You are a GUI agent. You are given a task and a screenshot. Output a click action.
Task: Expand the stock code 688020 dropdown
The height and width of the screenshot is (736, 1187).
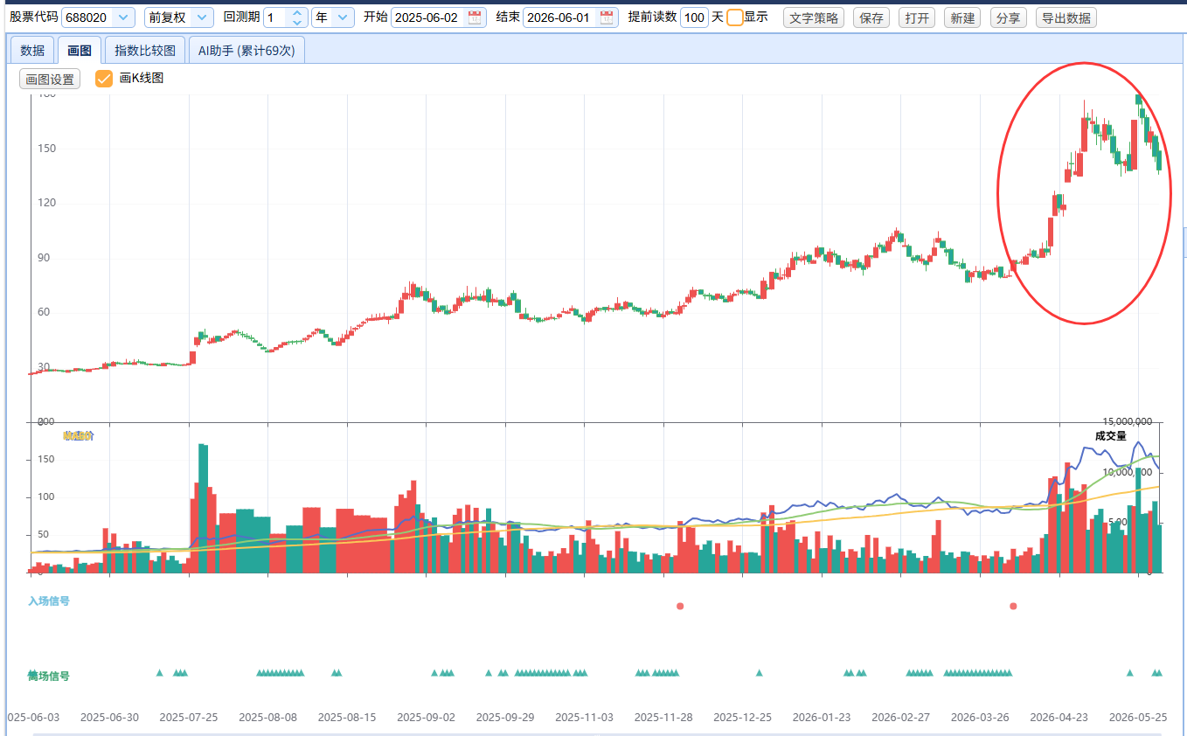click(x=123, y=17)
